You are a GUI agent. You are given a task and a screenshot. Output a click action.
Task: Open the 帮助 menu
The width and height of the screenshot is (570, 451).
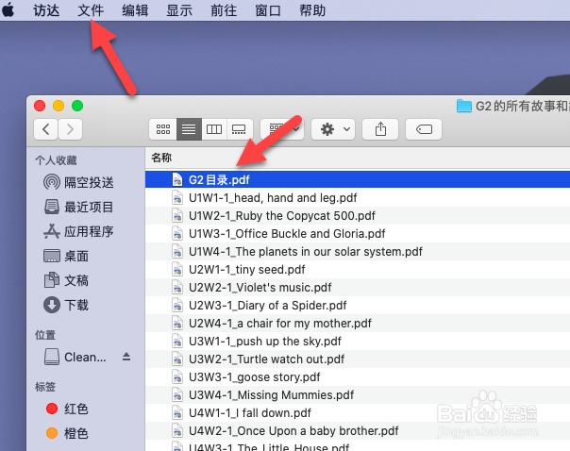coord(312,10)
